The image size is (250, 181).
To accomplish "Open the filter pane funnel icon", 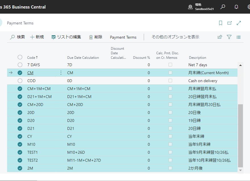I will pyautogui.click(x=229, y=37).
